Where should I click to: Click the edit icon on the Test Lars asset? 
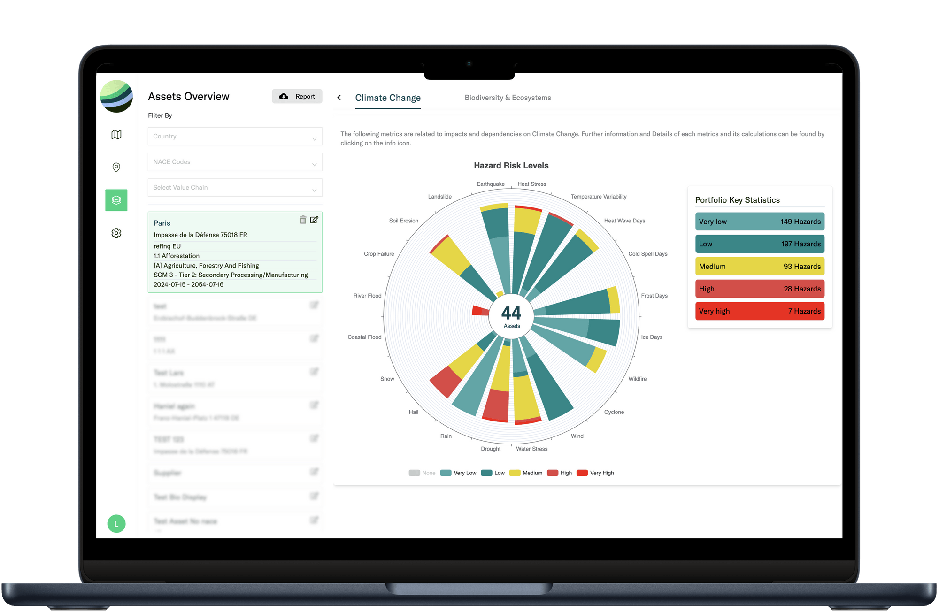314,372
